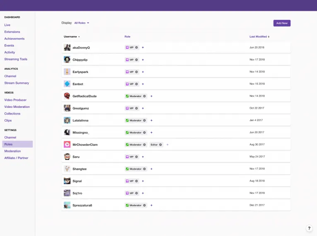Remove VIP role from akaDonnyQ

click(136, 48)
